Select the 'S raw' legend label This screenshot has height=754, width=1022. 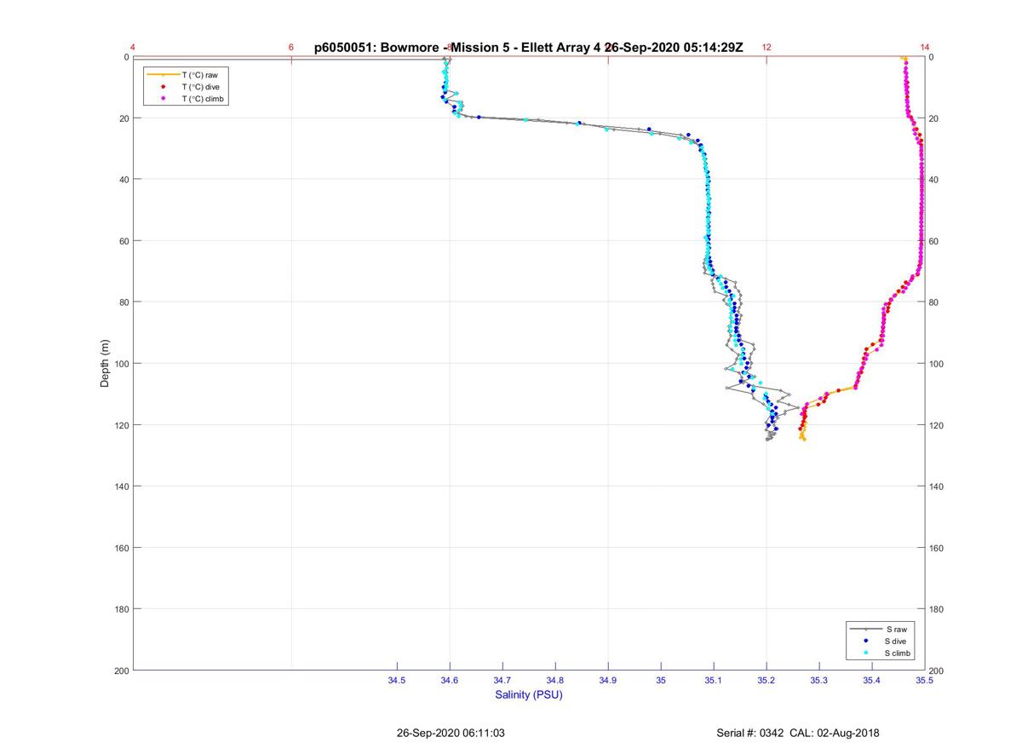(x=895, y=629)
